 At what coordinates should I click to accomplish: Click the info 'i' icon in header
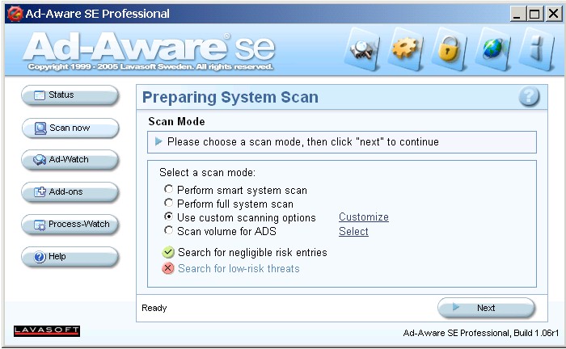(536, 49)
